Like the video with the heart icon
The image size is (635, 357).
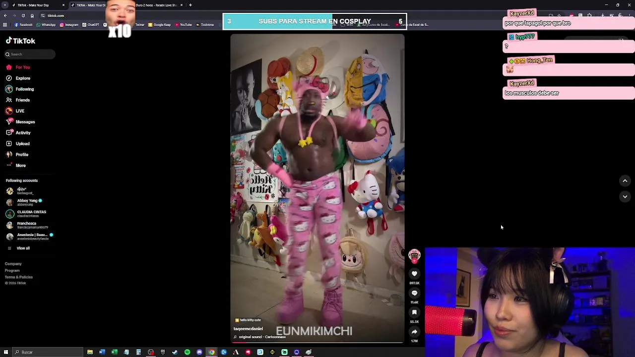(x=414, y=274)
